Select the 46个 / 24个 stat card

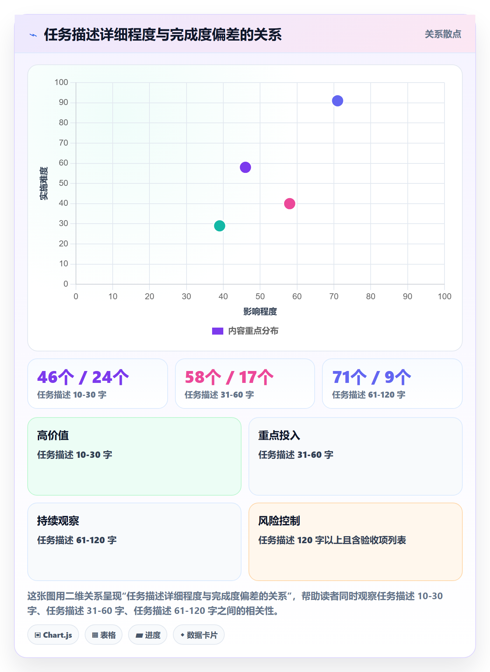pyautogui.click(x=98, y=384)
